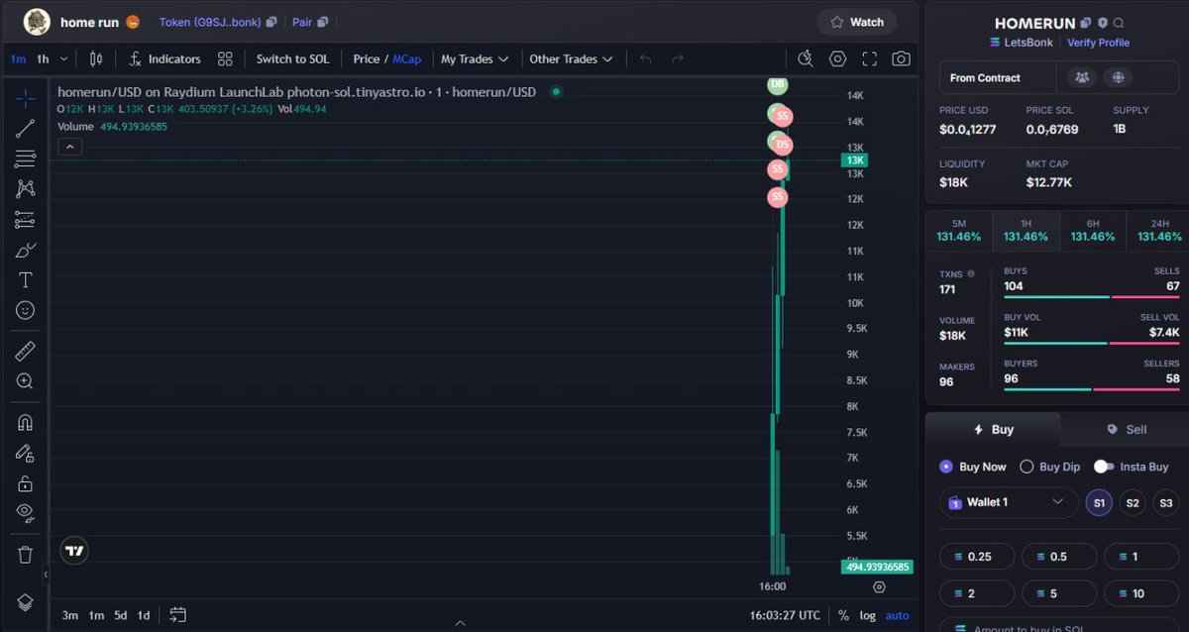
Task: Switch stats to the 24H timeframe
Action: coord(1158,230)
